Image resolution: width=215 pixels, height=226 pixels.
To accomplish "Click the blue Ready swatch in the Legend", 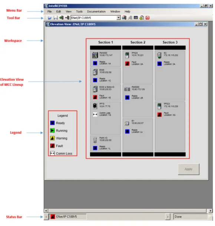I will pyautogui.click(x=52, y=123).
